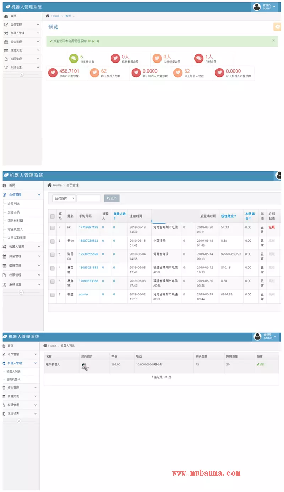Viewport: 284px width, 492px height.
Task: Click the 总共产币的总量 458.7101 bird icon
Action: pos(53,73)
